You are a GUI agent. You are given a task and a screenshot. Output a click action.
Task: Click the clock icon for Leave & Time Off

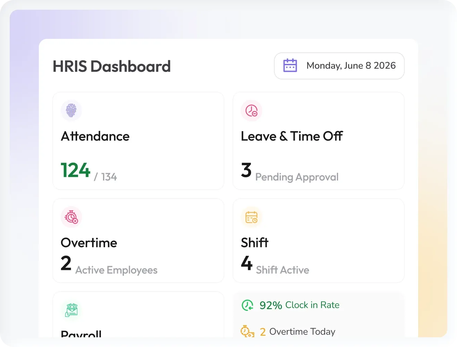coord(251,111)
